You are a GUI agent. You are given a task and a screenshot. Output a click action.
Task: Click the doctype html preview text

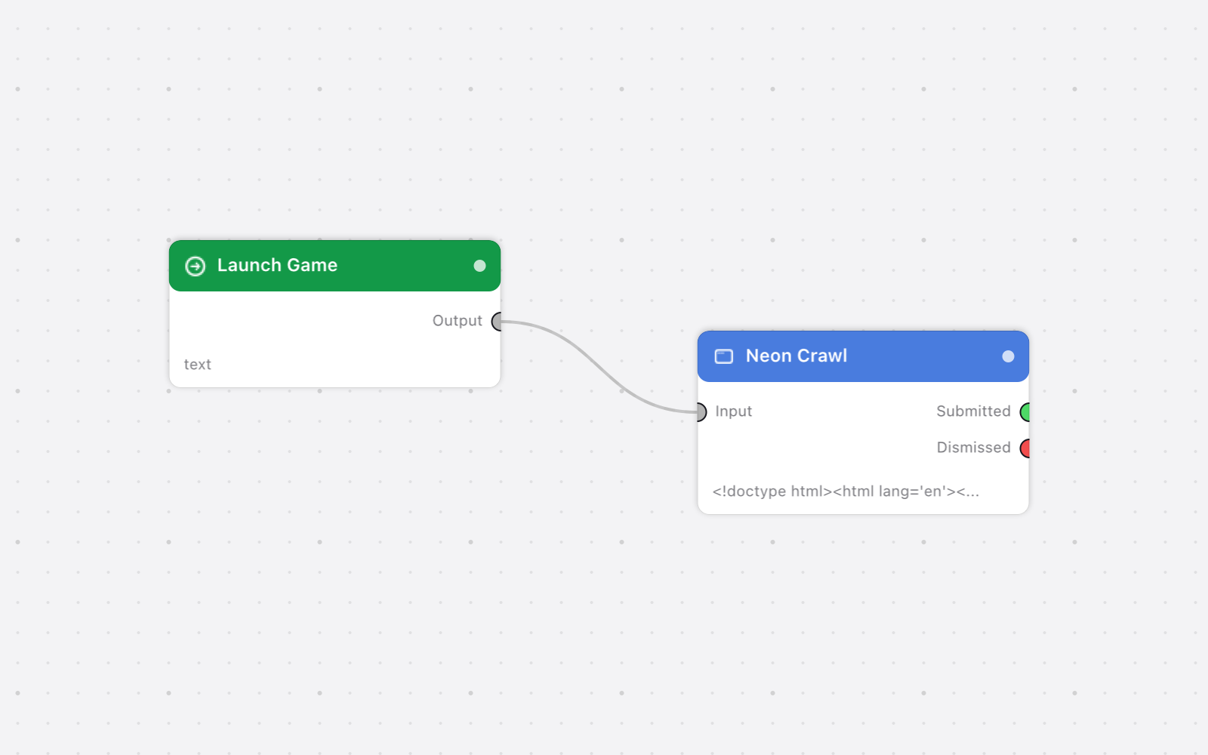click(x=846, y=492)
